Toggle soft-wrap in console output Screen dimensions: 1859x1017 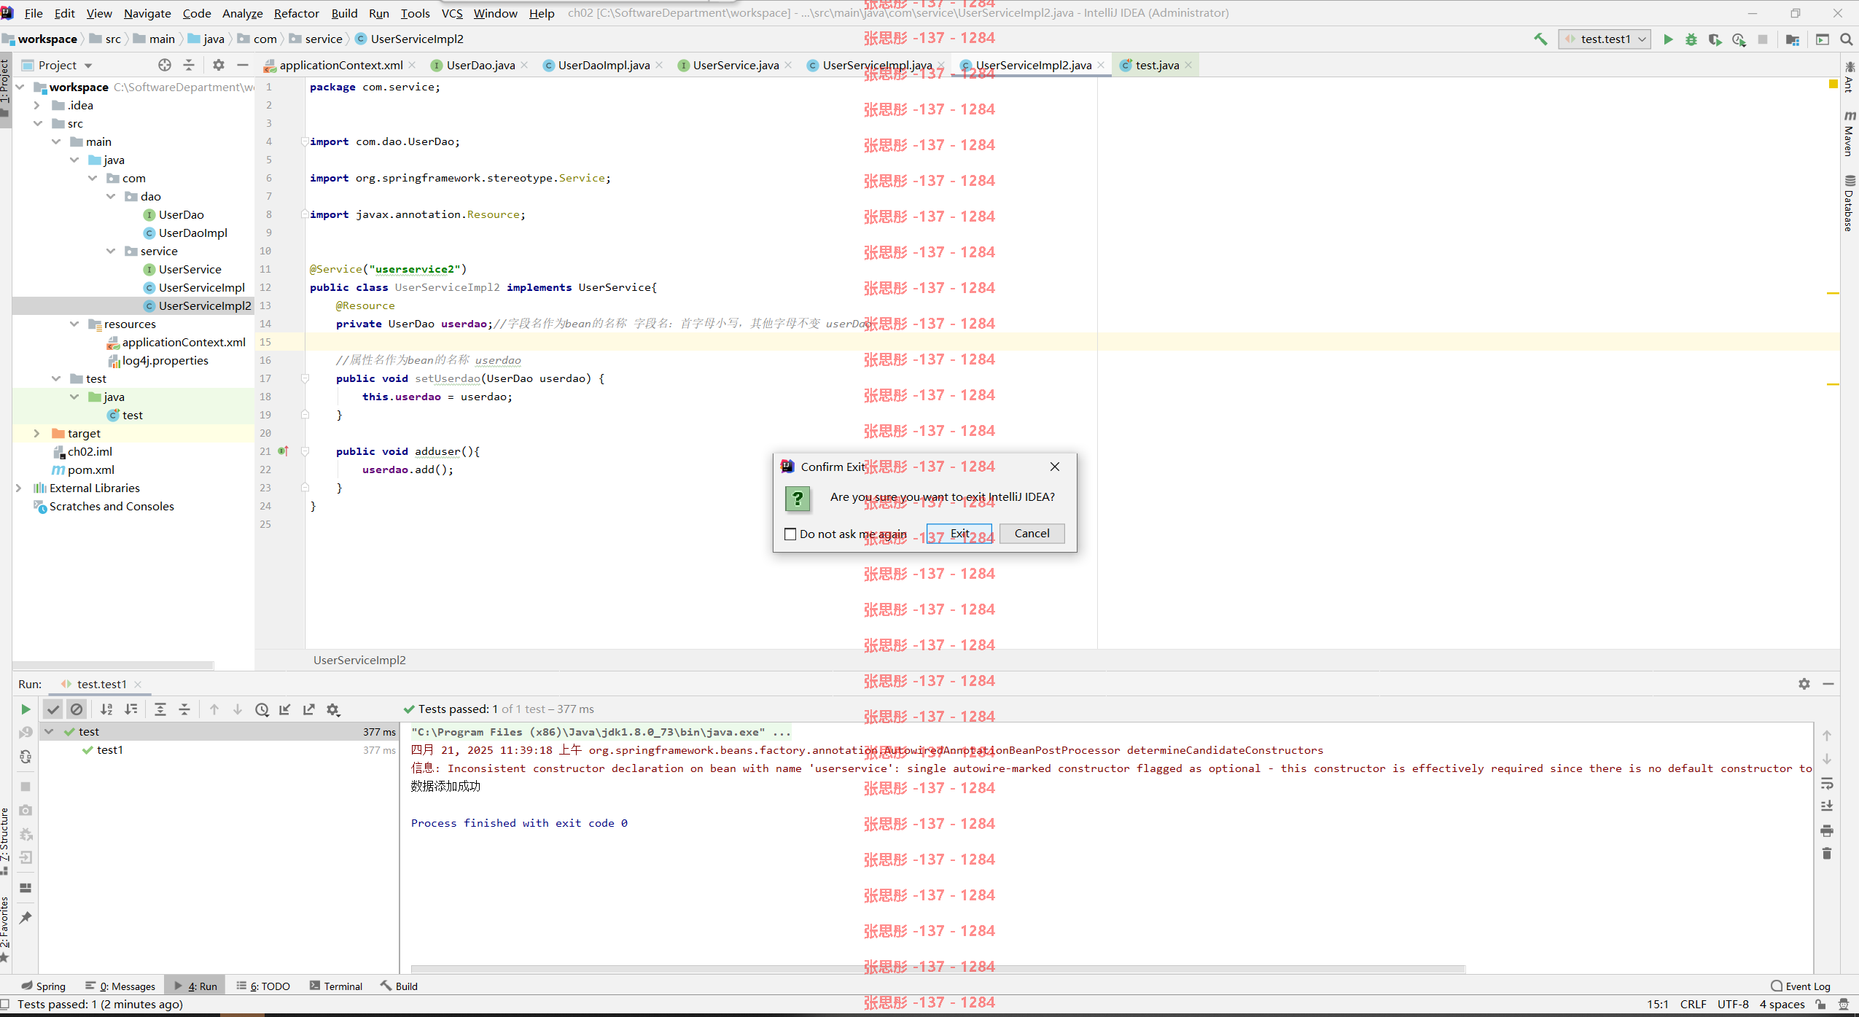click(x=1827, y=784)
